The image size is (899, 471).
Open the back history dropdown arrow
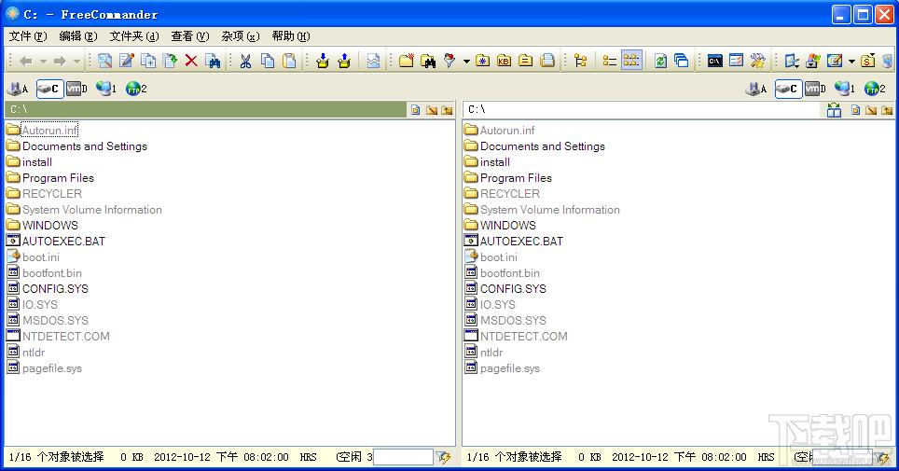pyautogui.click(x=43, y=61)
